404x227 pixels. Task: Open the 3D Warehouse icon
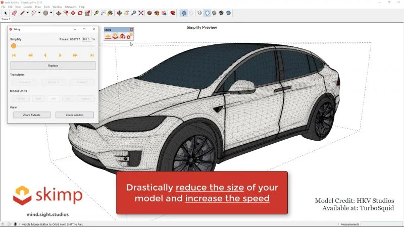pyautogui.click(x=149, y=13)
